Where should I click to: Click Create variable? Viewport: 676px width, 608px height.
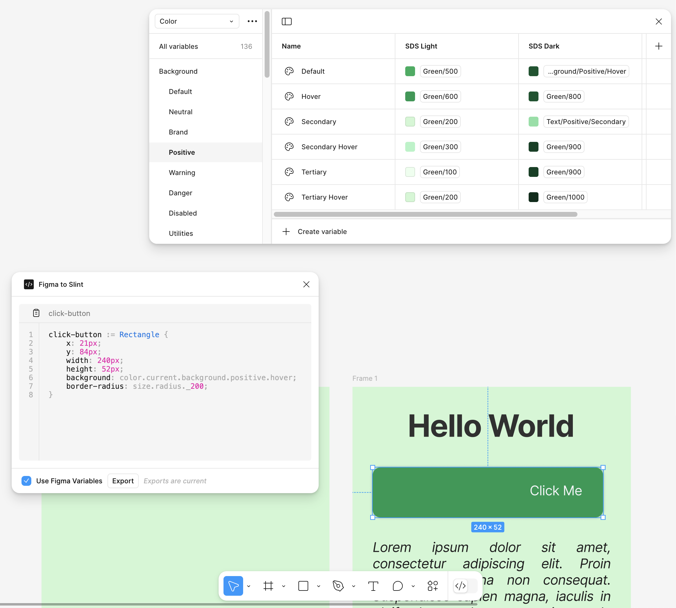314,231
